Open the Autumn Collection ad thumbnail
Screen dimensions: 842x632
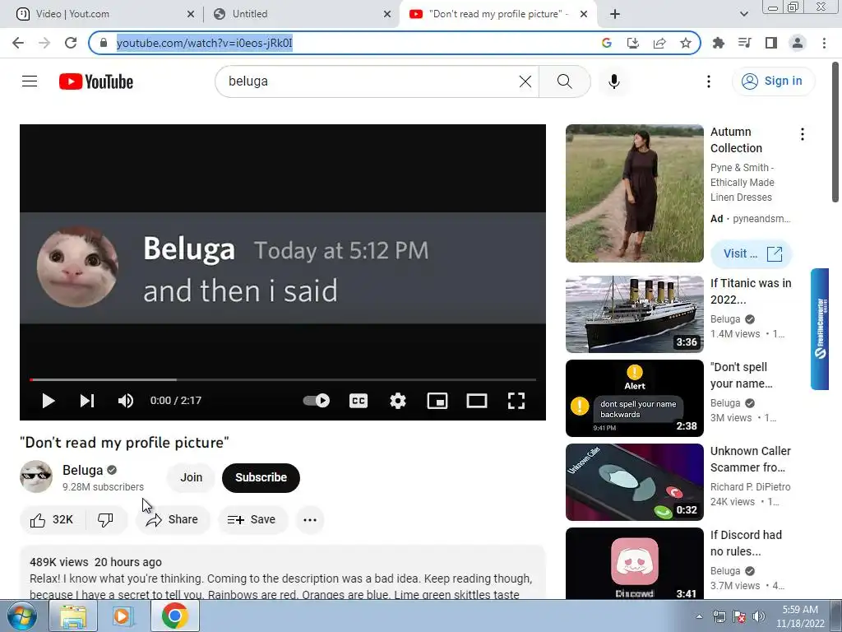(634, 193)
